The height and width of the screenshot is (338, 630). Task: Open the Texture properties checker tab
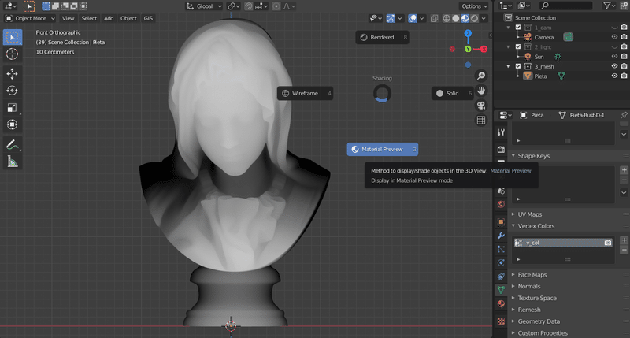point(501,321)
